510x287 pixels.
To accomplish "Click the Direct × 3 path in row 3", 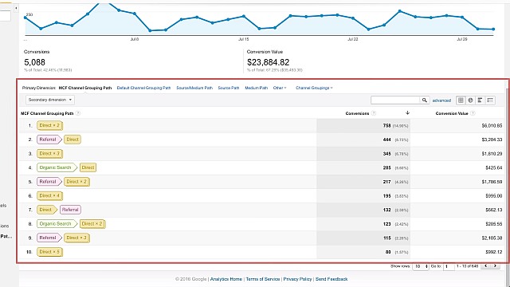I will tap(49, 153).
